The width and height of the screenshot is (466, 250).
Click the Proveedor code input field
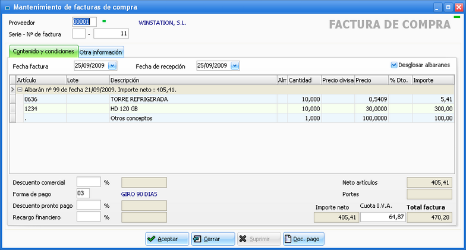coord(84,22)
